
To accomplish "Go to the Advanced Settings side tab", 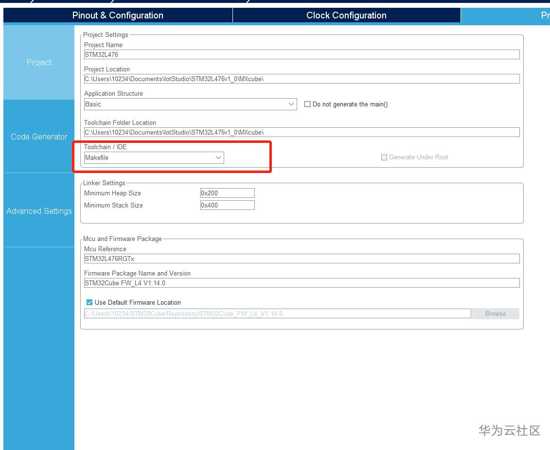I will (39, 211).
